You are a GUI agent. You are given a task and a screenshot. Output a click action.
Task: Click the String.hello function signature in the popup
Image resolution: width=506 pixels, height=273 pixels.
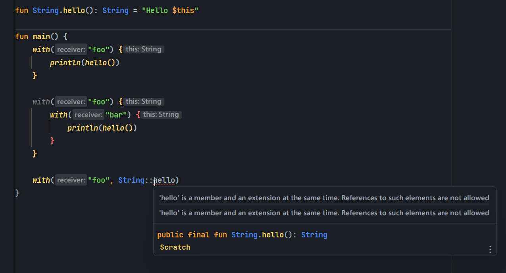242,234
